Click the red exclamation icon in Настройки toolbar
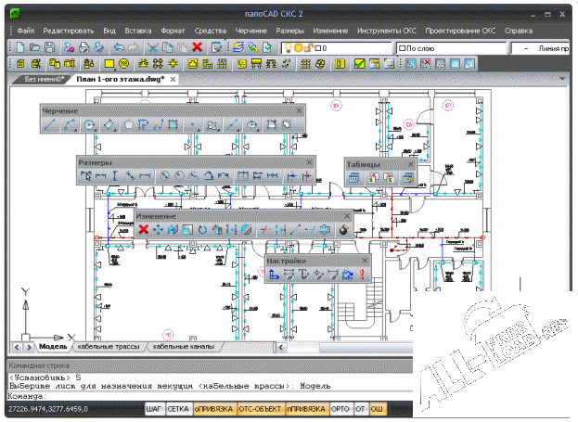Image resolution: width=578 pixels, height=422 pixels. [361, 275]
